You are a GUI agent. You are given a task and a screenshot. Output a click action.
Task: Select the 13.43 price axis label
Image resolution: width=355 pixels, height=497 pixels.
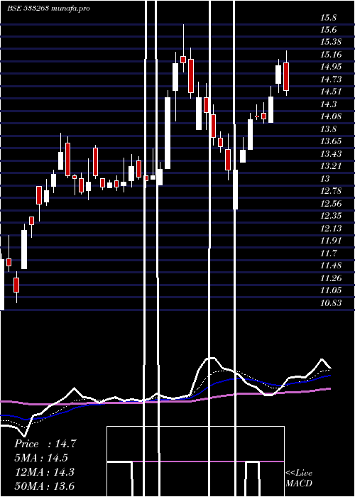(331, 154)
